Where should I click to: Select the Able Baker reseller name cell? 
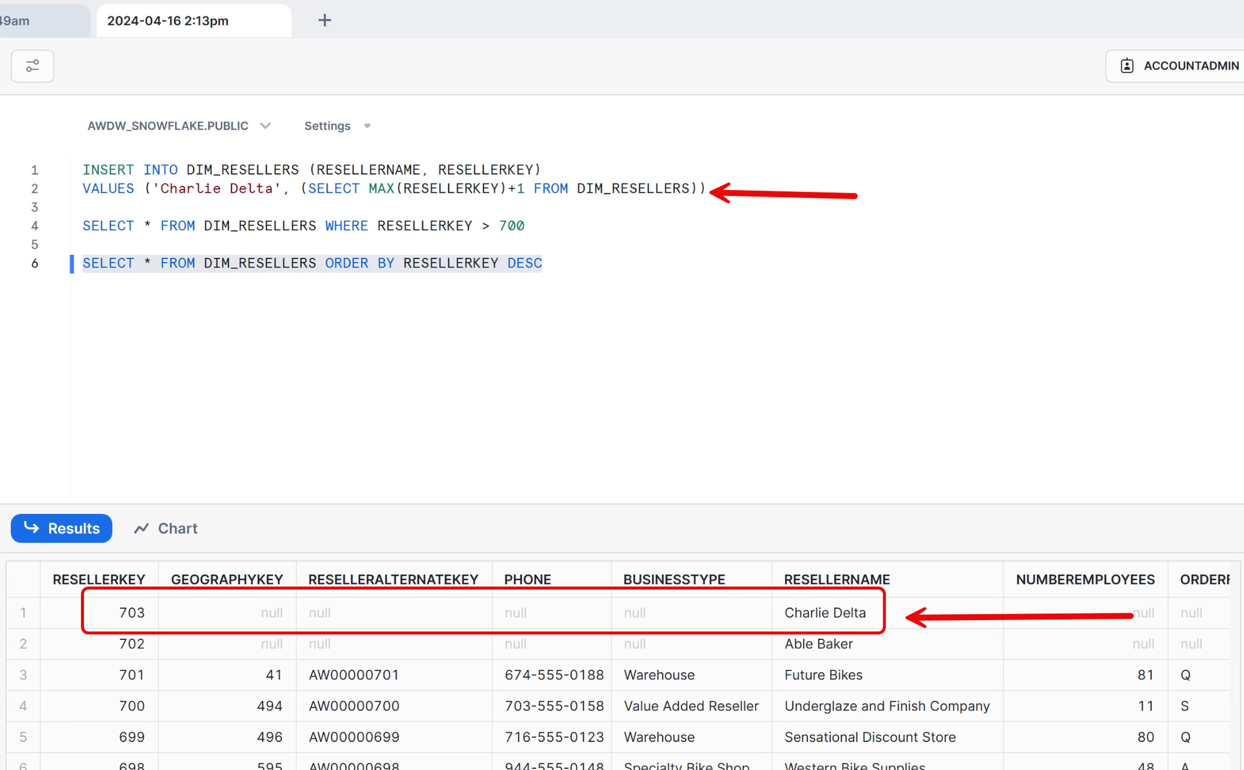point(819,644)
